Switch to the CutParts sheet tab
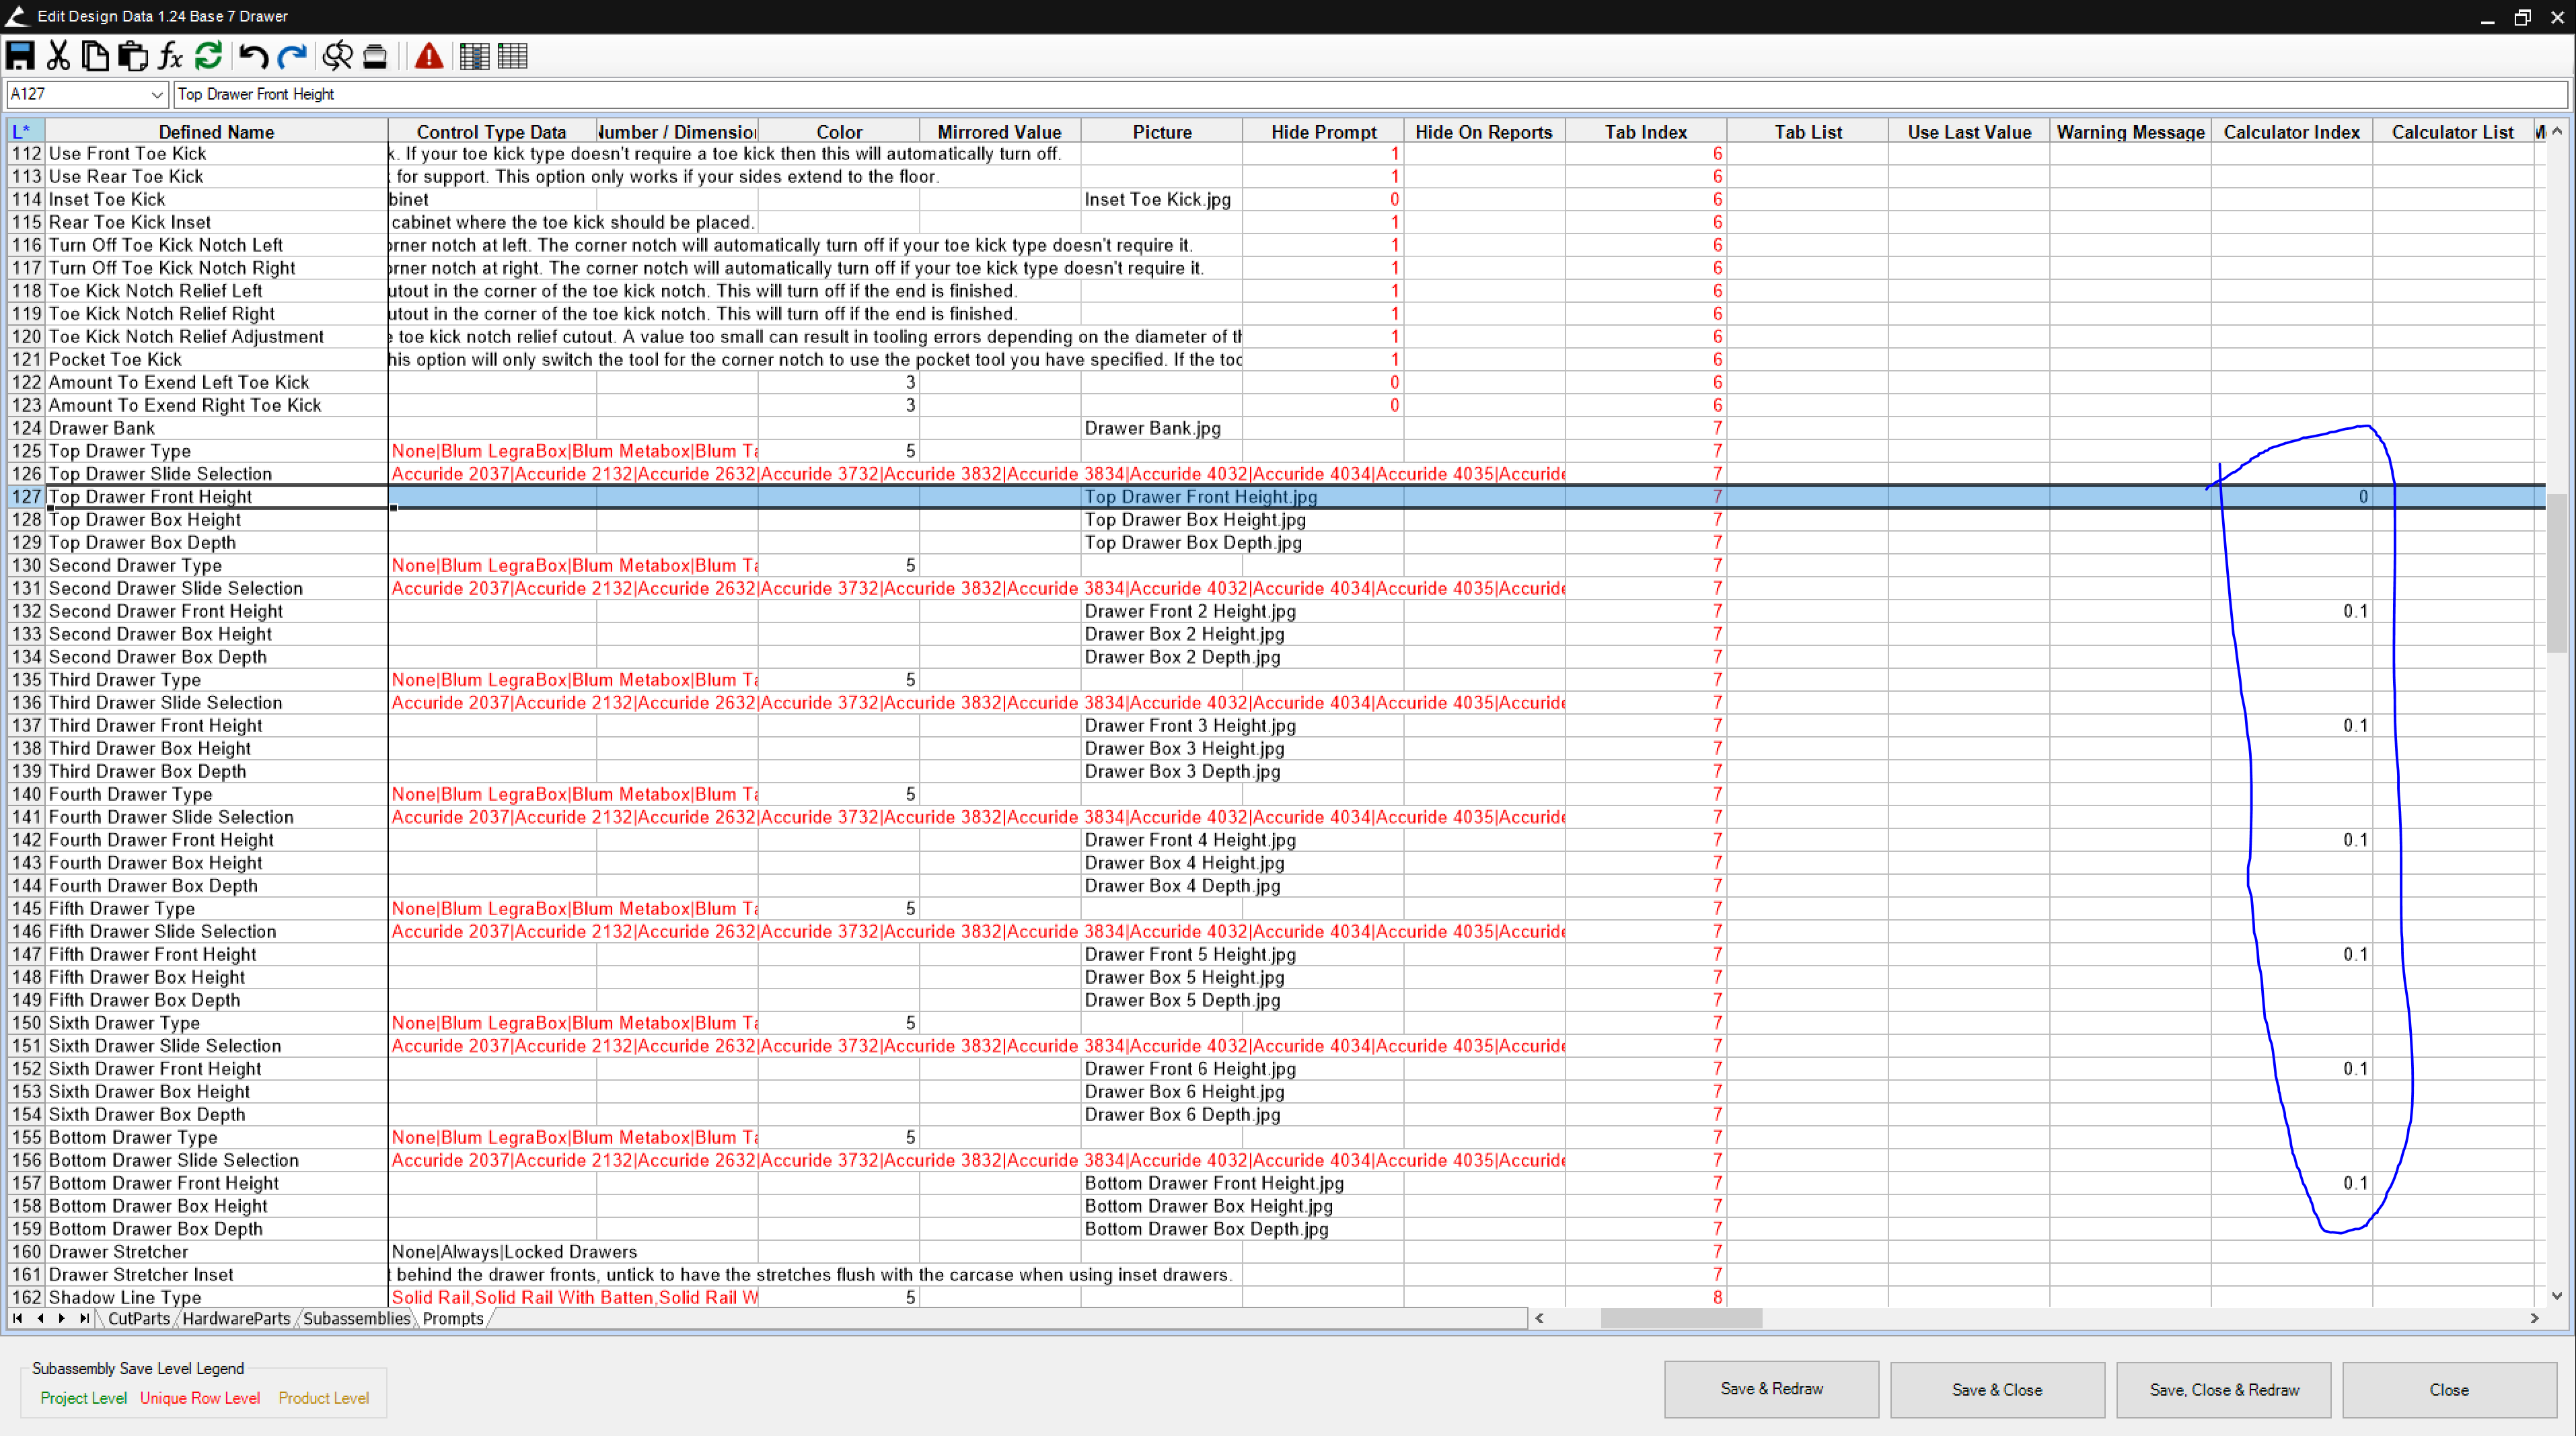This screenshot has width=2576, height=1436. tap(138, 1318)
